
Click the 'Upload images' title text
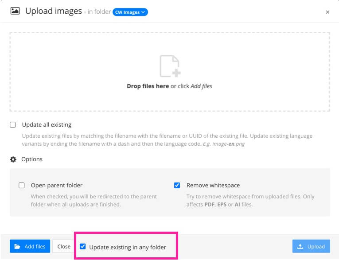[54, 11]
